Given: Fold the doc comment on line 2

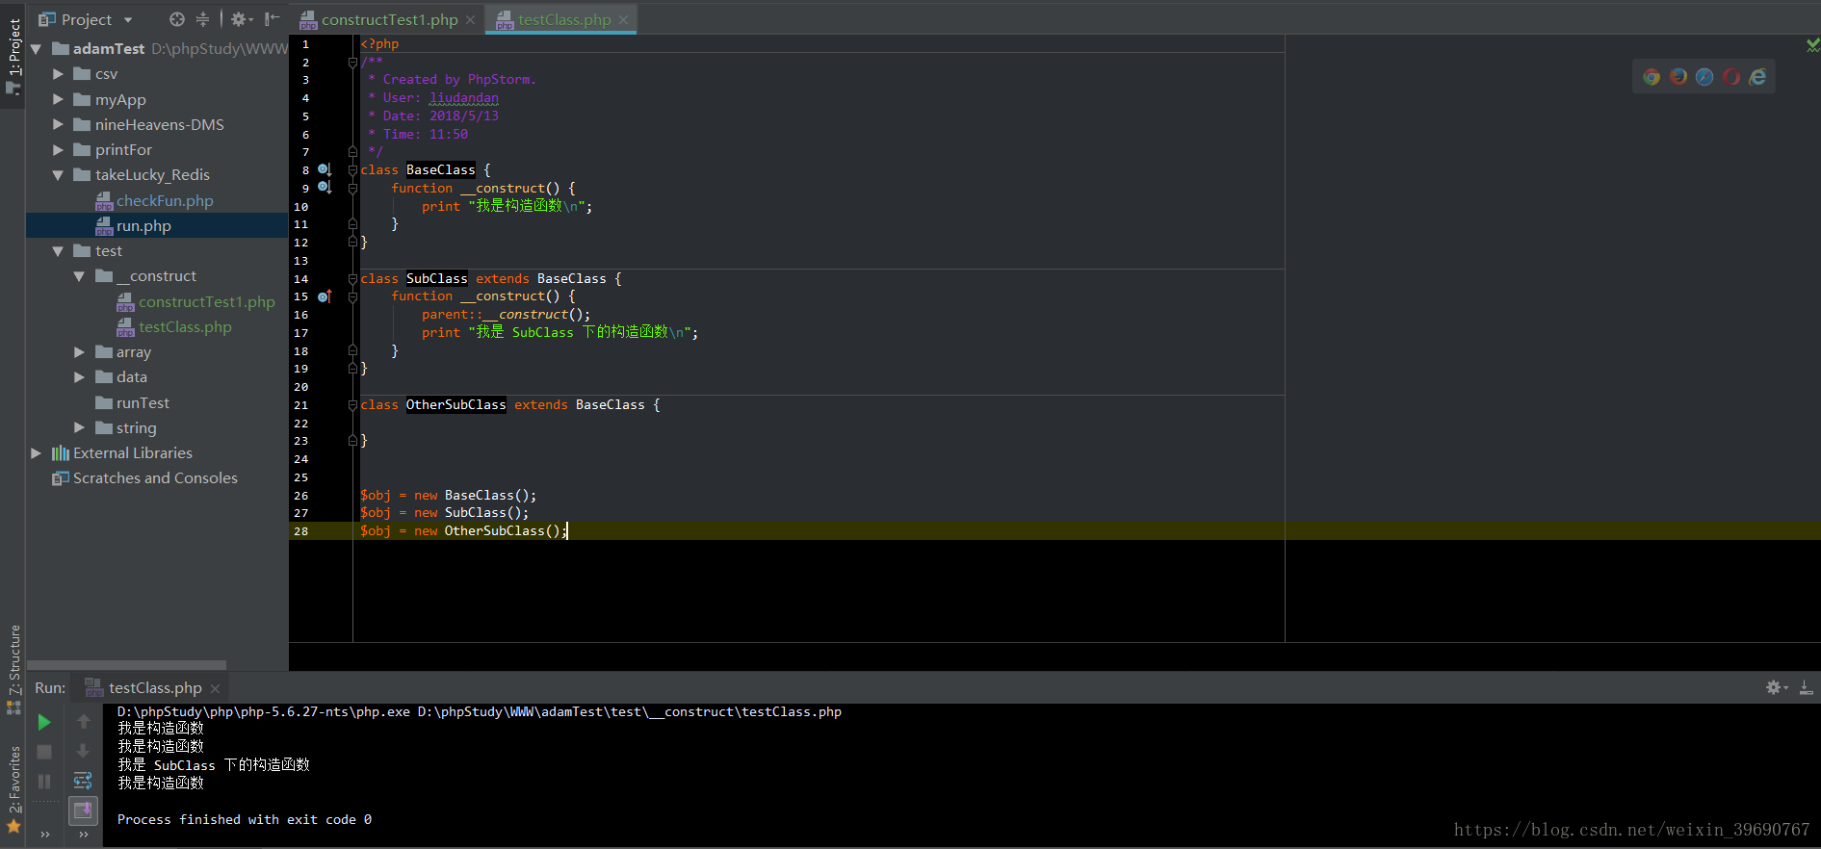Looking at the screenshot, I should 352,62.
